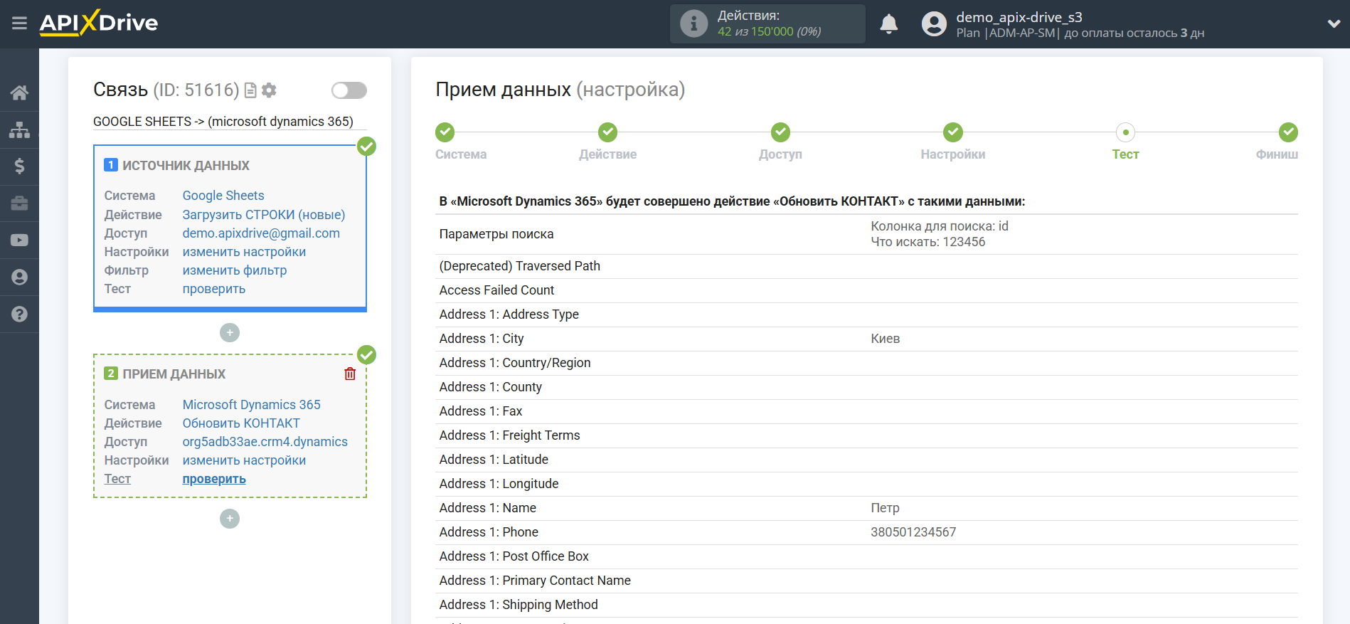
Task: Click bold 'проверить' test link
Action: (214, 479)
